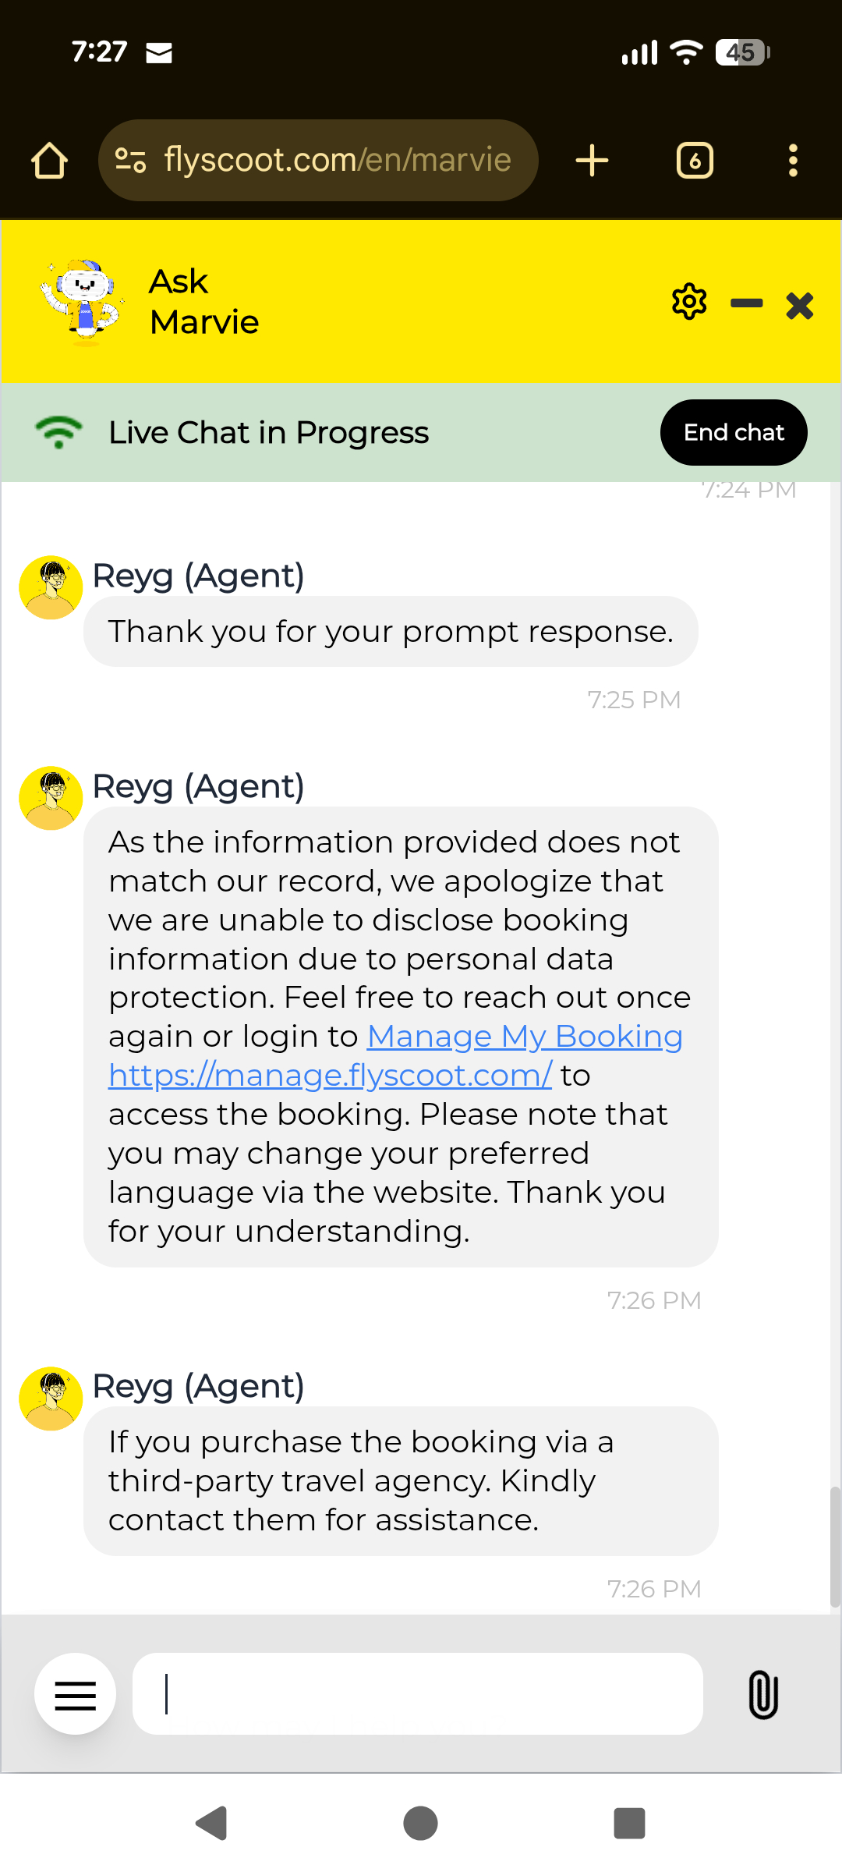Close the Ask Marvie chat window
Image resolution: width=842 pixels, height=1872 pixels.
click(x=800, y=306)
